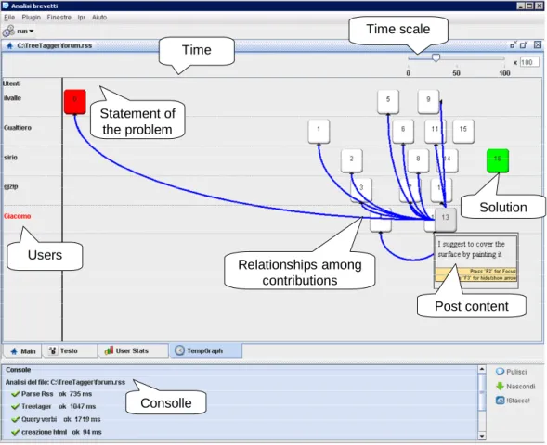Click the post content tooltip text
The image size is (547, 445).
point(471,249)
